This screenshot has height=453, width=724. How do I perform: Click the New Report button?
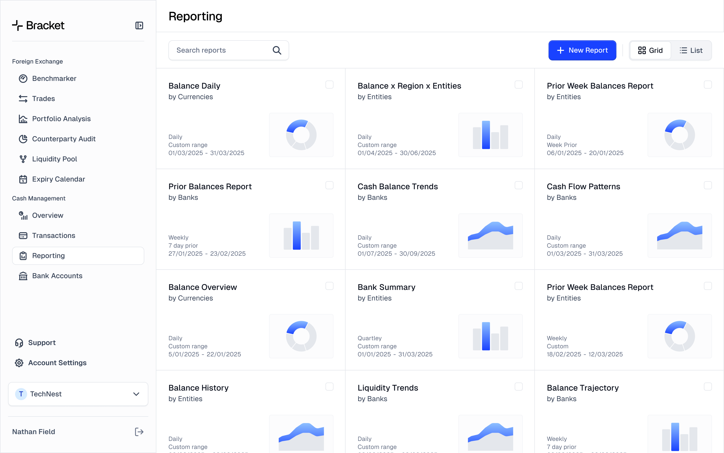pos(582,50)
